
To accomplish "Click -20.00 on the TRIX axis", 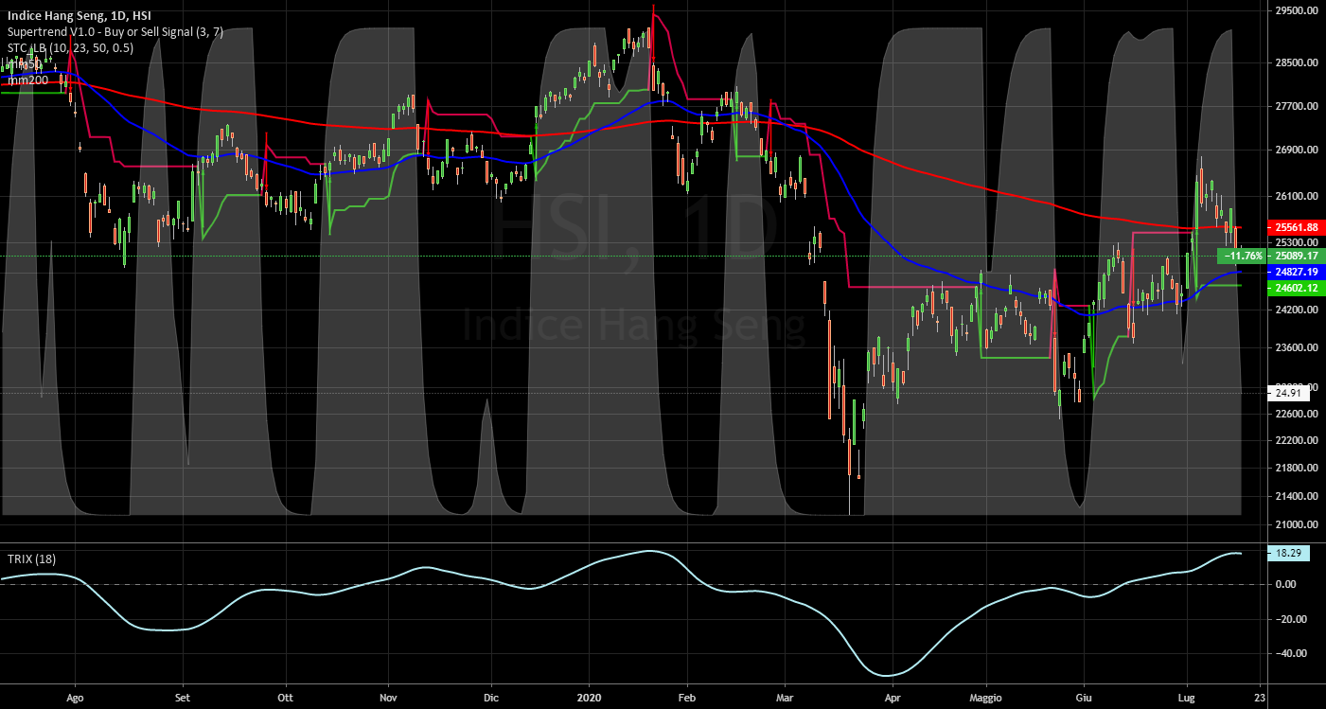I will (x=1290, y=619).
